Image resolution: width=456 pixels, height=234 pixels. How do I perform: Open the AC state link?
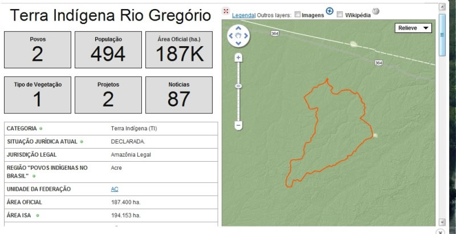(x=115, y=188)
